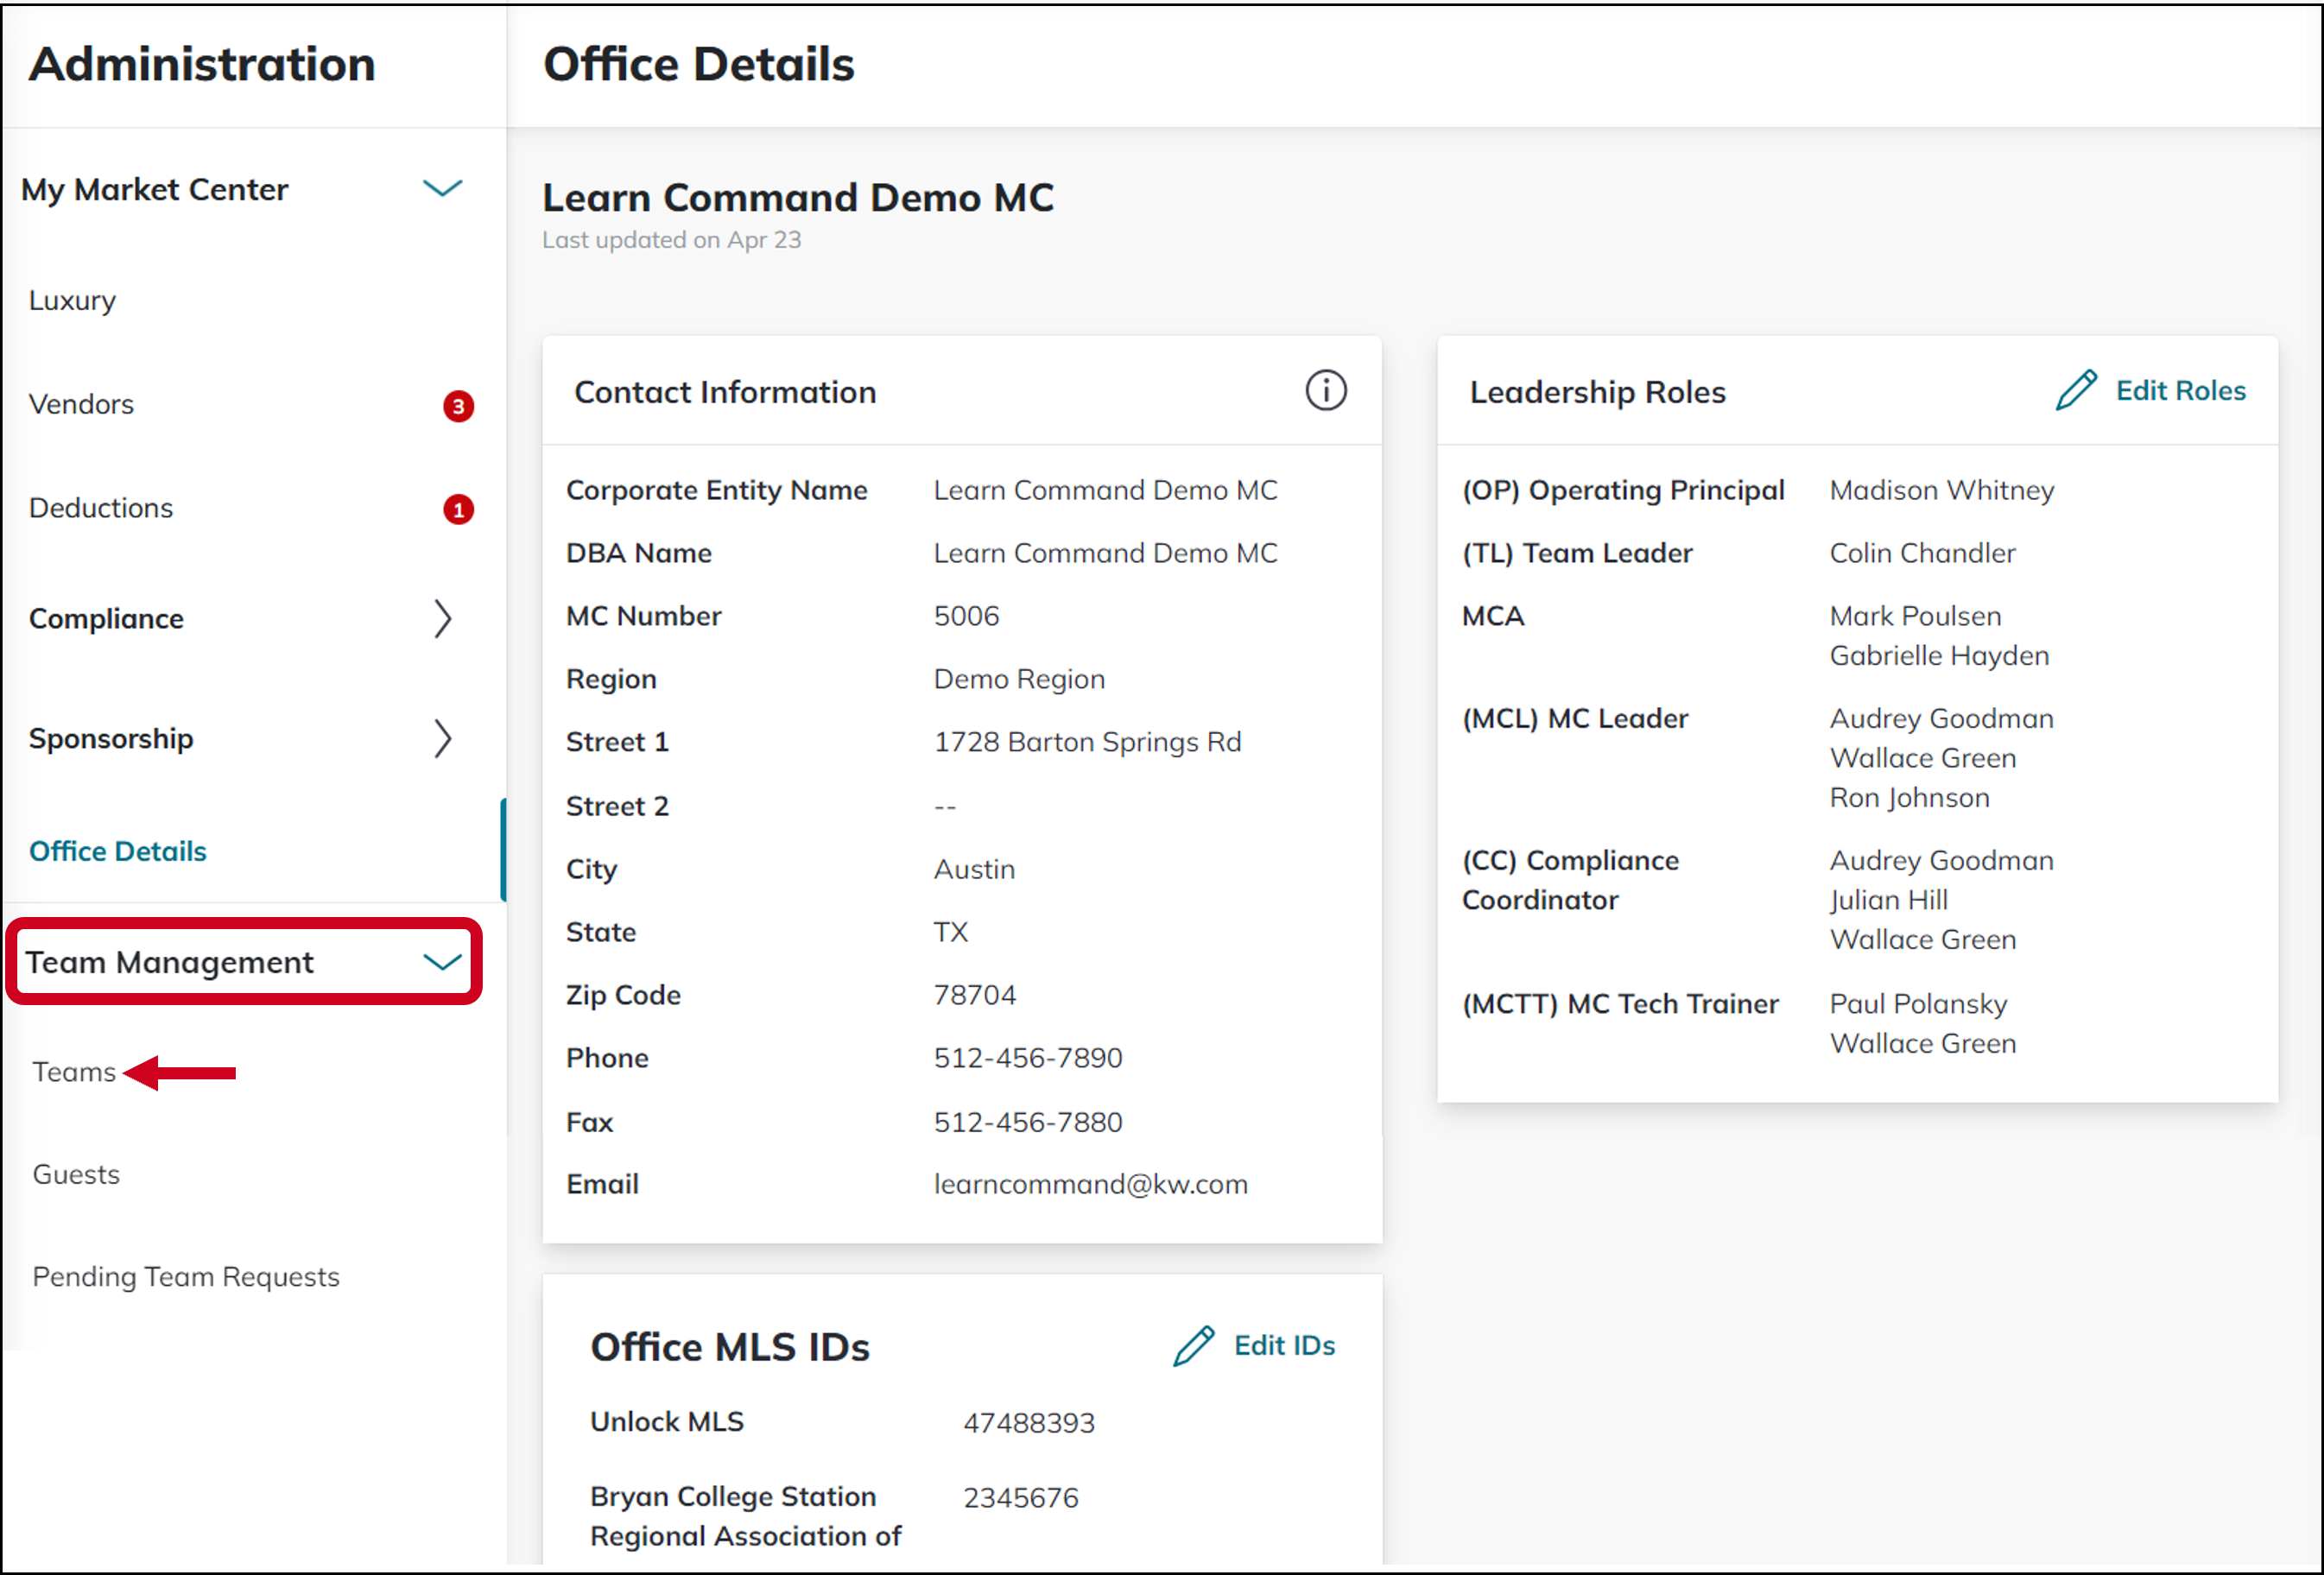The width and height of the screenshot is (2324, 1575).
Task: Click the Edit IDs link
Action: pyautogui.click(x=1284, y=1346)
